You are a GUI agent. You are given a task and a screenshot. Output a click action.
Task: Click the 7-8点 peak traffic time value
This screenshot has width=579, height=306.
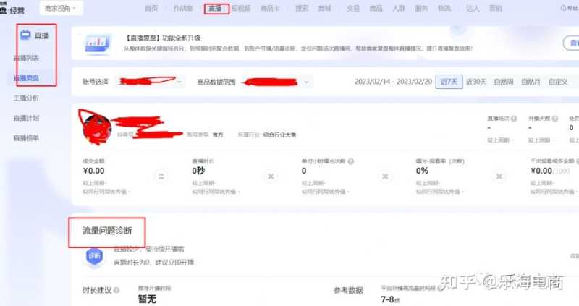click(390, 299)
